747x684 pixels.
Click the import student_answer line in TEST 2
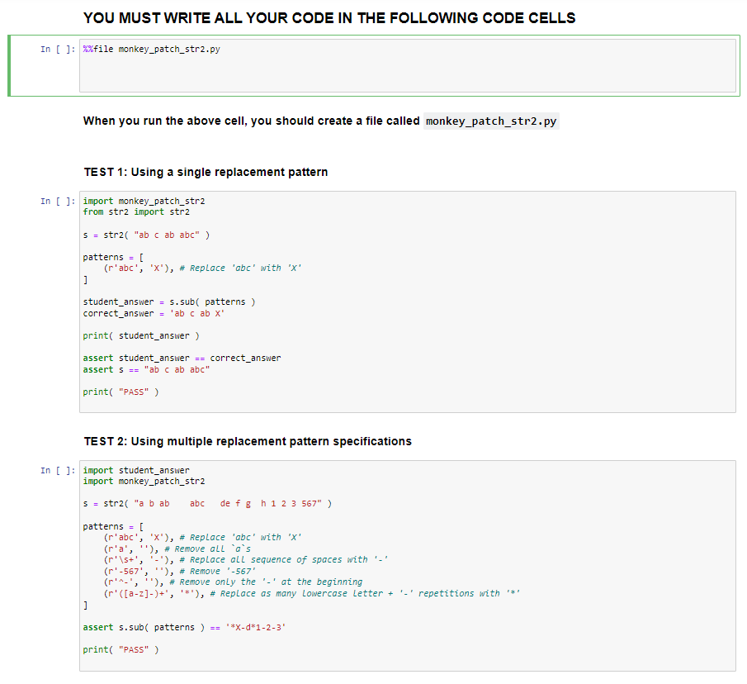point(136,470)
